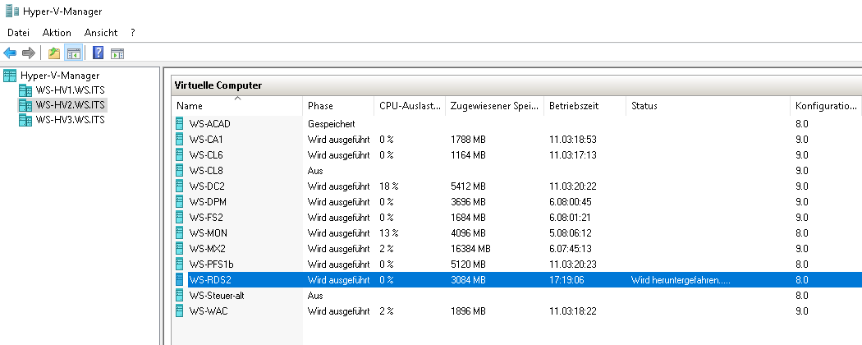Viewport: 862px width, 345px height.
Task: Click the VM icon beside WS-MON
Action: (x=179, y=232)
